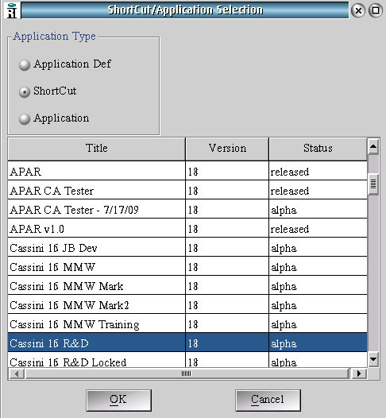Click the vertical scrollbar up arrow

373,146
